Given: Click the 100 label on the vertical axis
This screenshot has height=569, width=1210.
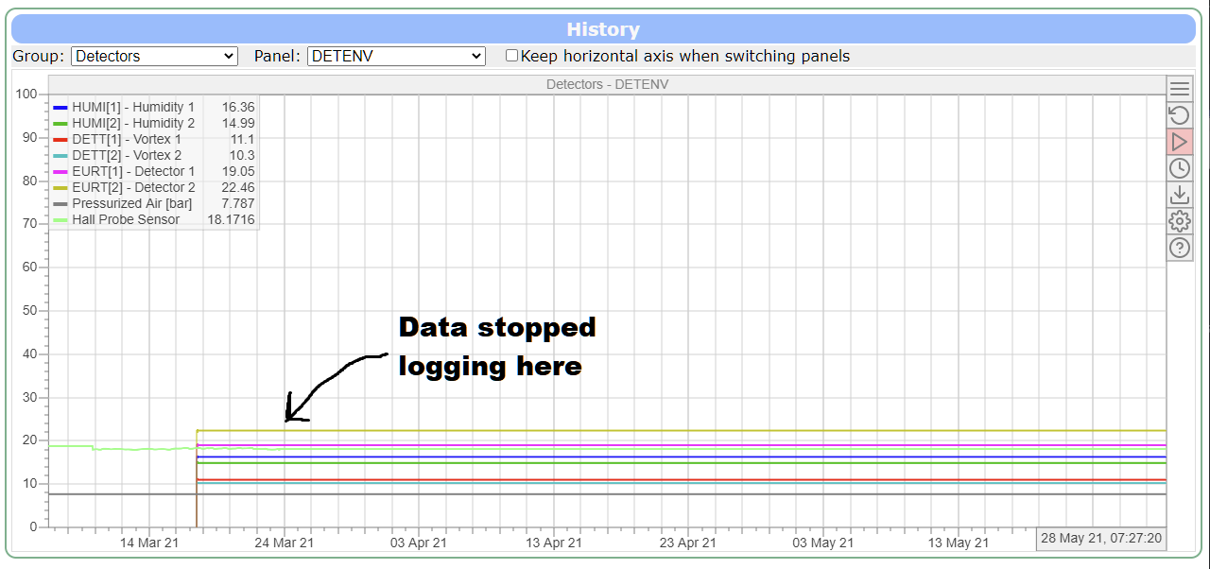Looking at the screenshot, I should [26, 94].
